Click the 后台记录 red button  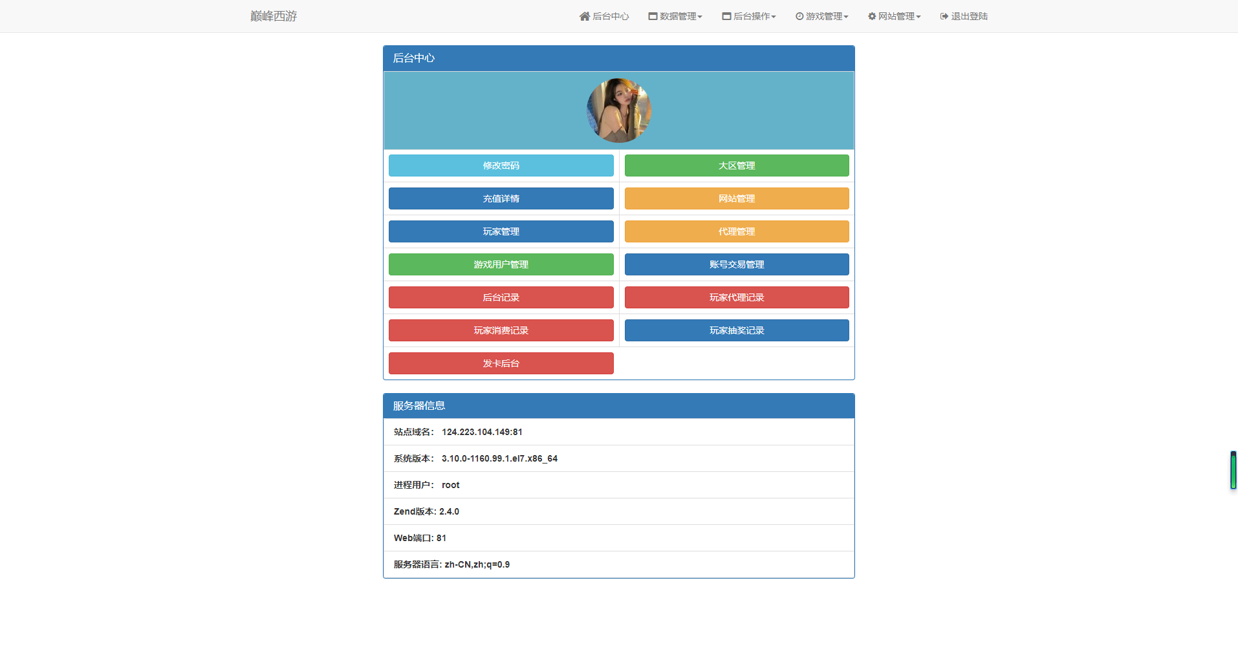click(501, 297)
